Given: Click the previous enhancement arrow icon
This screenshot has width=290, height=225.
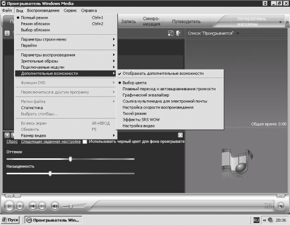Looking at the screenshot, I should coord(7,135).
